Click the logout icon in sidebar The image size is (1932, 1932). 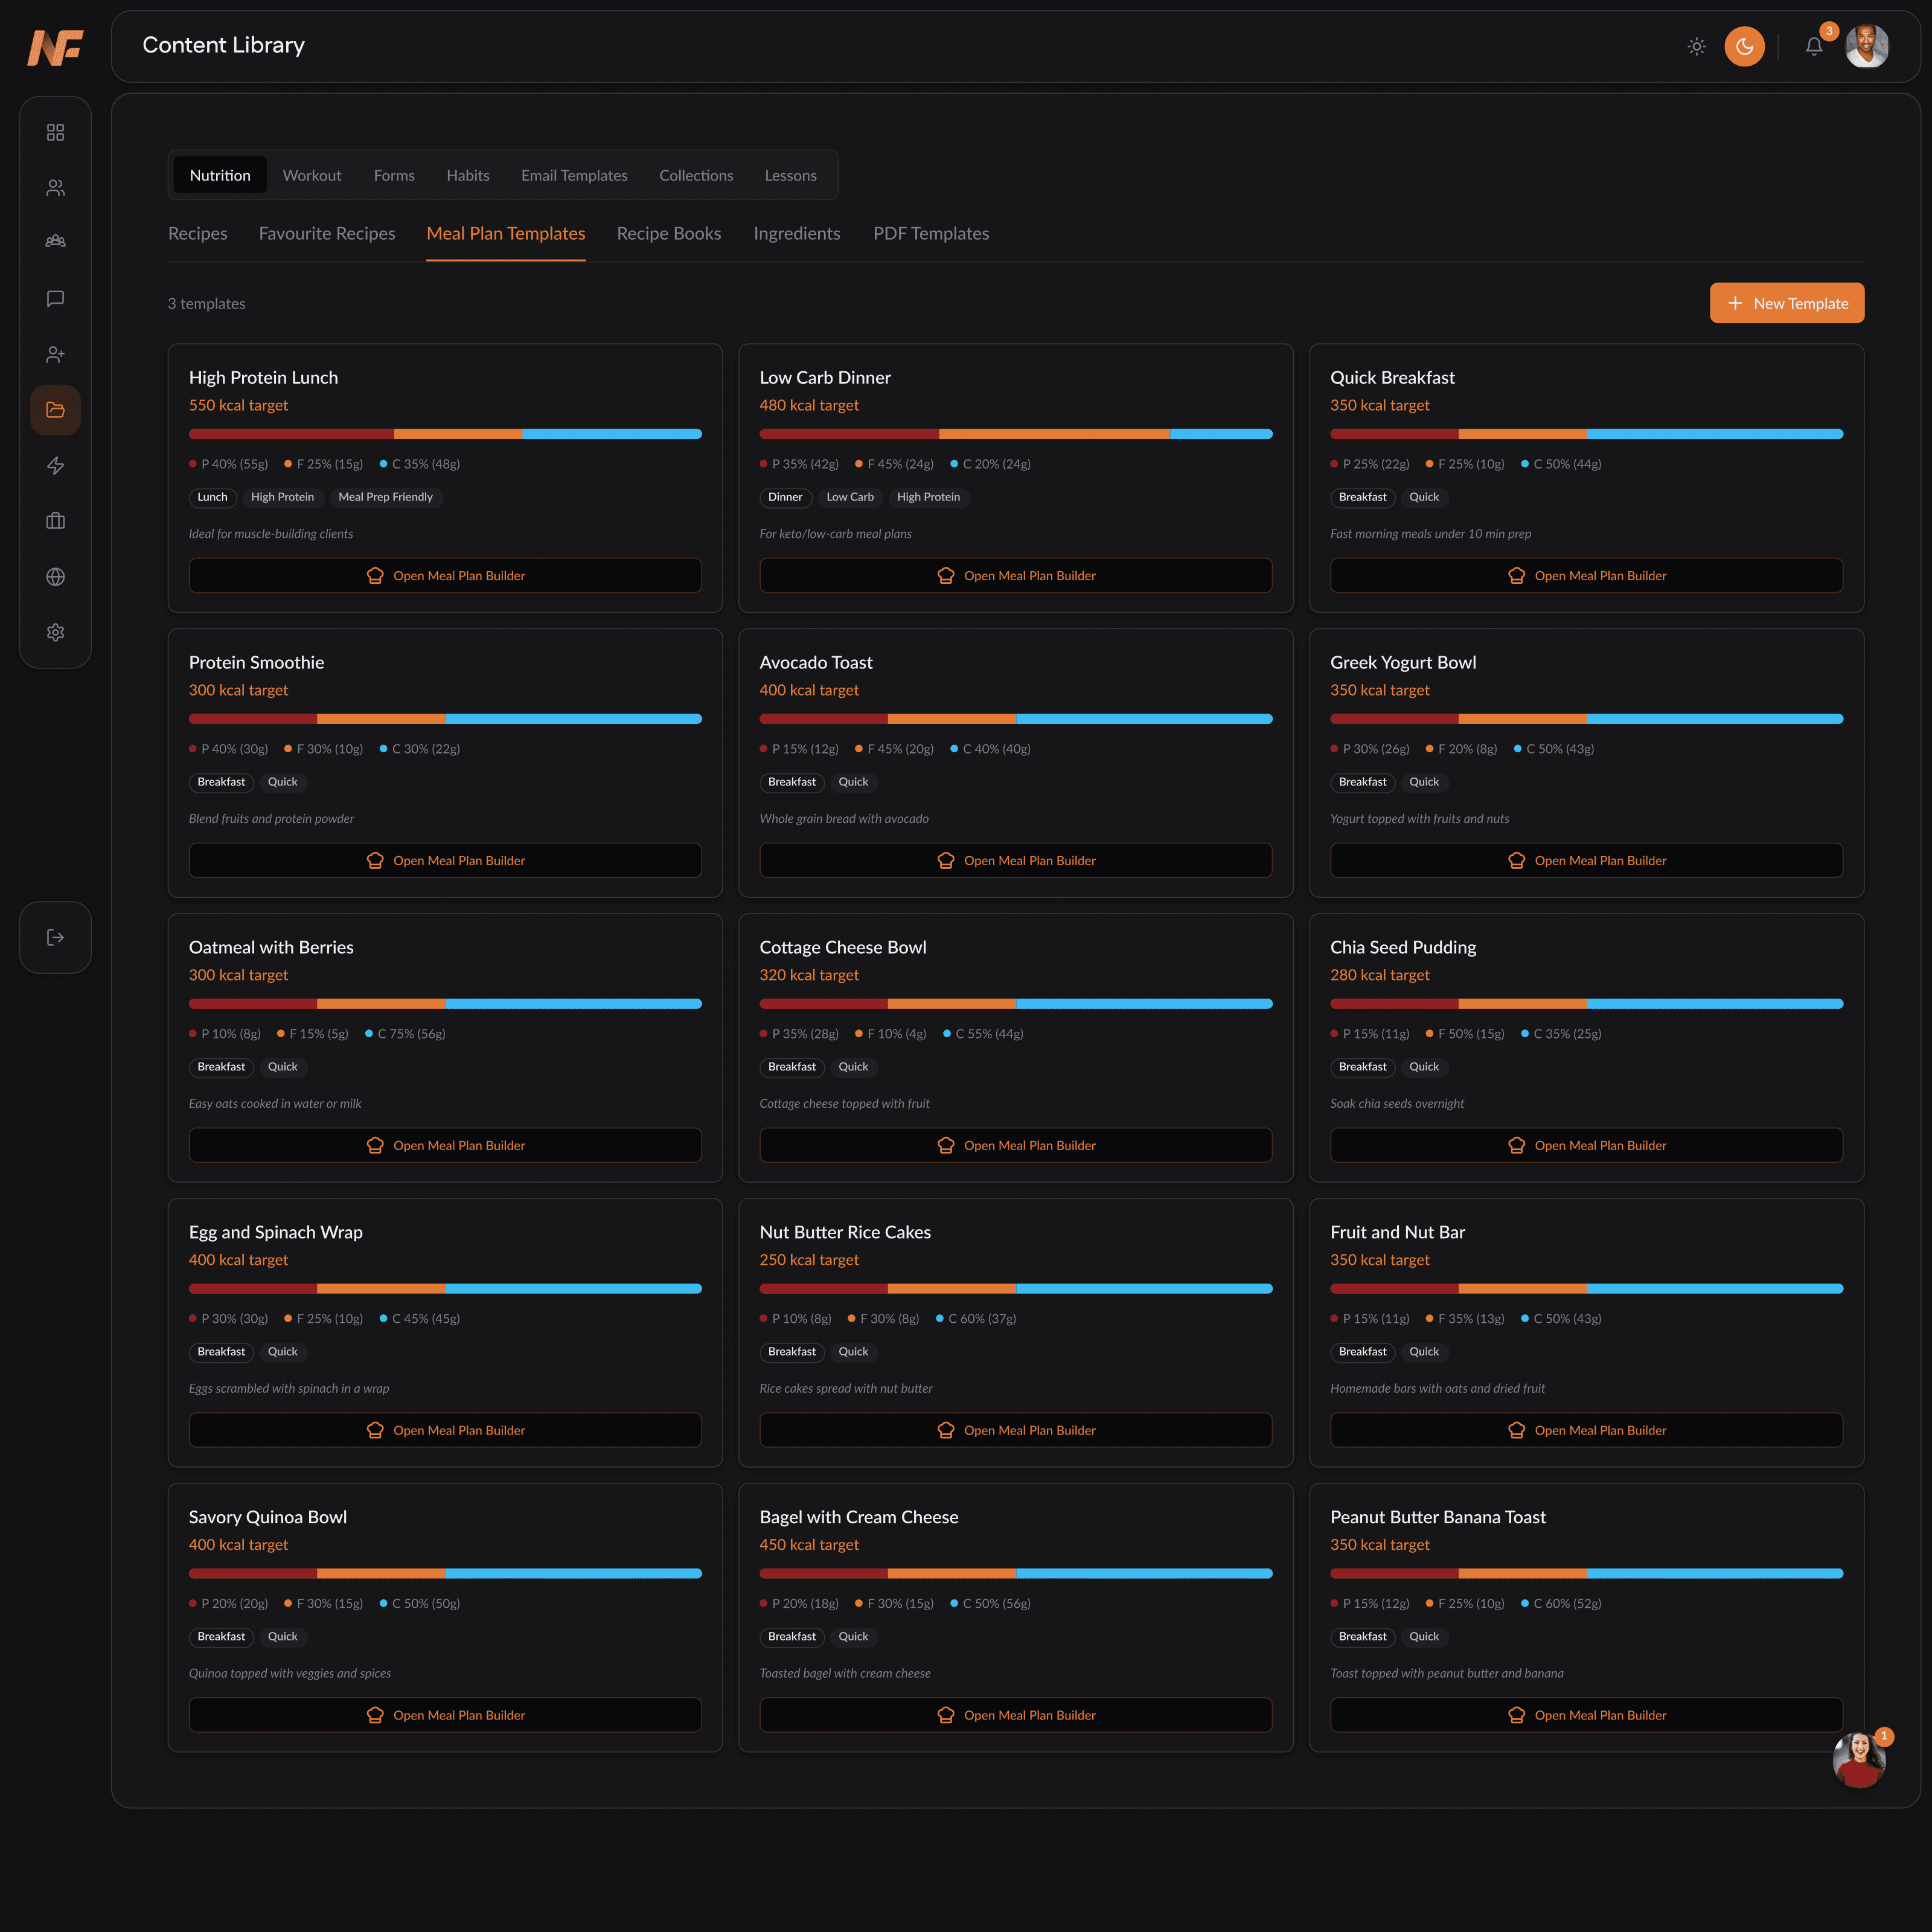55,937
